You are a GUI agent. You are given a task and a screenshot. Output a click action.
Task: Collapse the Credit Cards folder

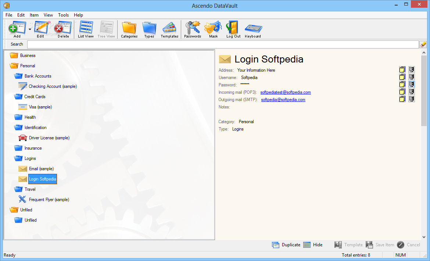[30, 97]
